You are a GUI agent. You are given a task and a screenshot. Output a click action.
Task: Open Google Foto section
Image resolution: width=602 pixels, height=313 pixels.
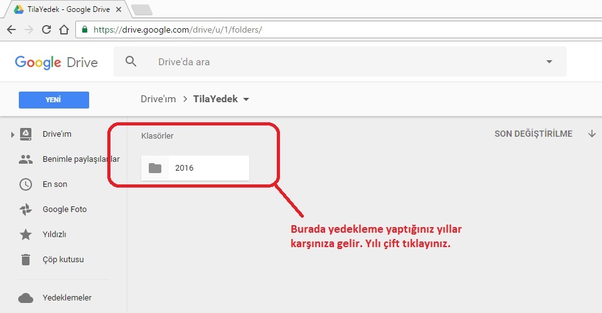click(65, 209)
